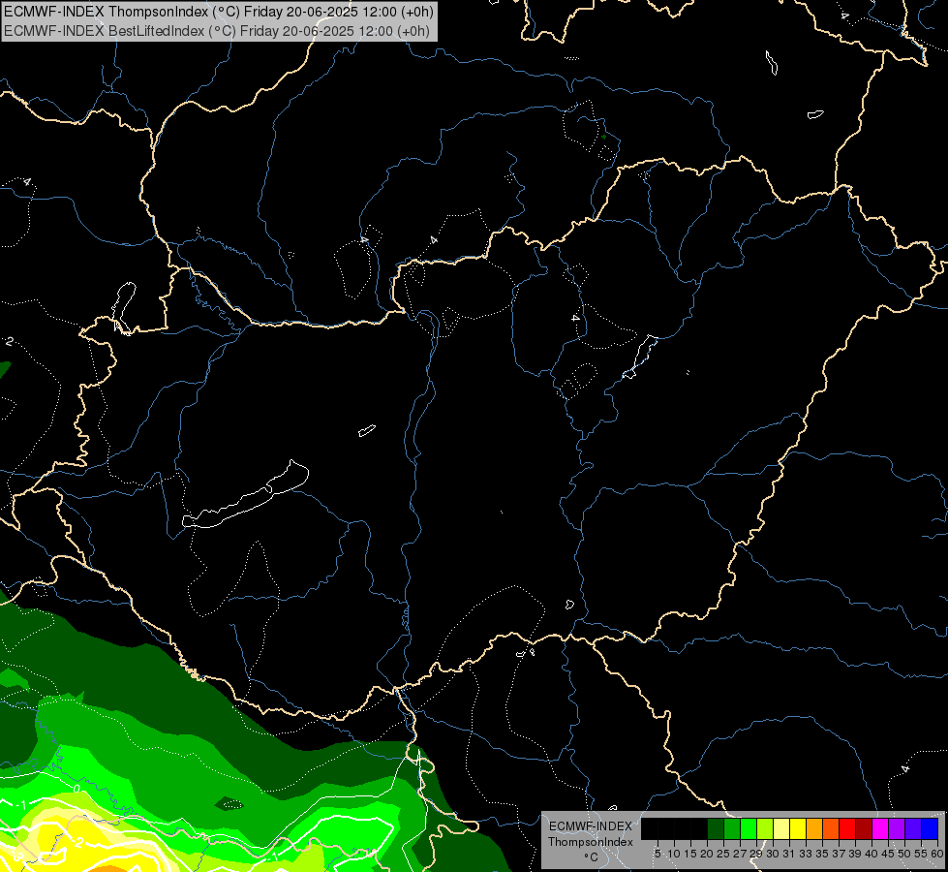Image resolution: width=948 pixels, height=872 pixels.
Task: Choose the red 37–39 legend swatch
Action: pyautogui.click(x=847, y=828)
